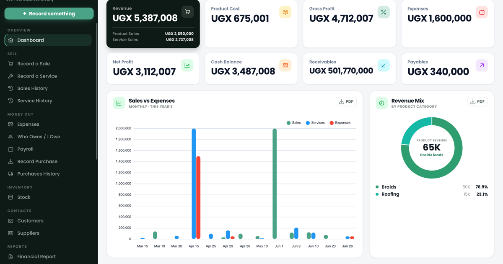
Task: Click the 65K product revenue center label
Action: tap(432, 148)
